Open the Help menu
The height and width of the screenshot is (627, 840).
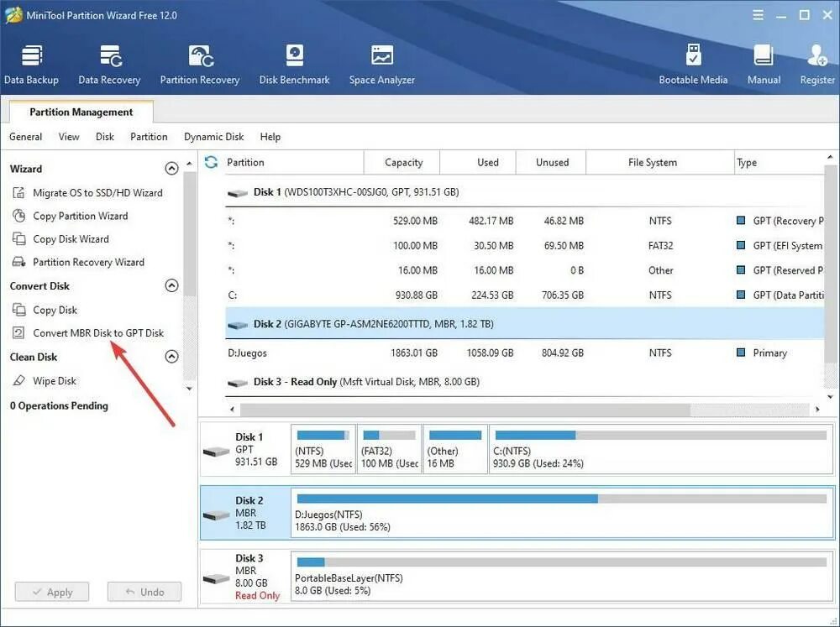[270, 137]
